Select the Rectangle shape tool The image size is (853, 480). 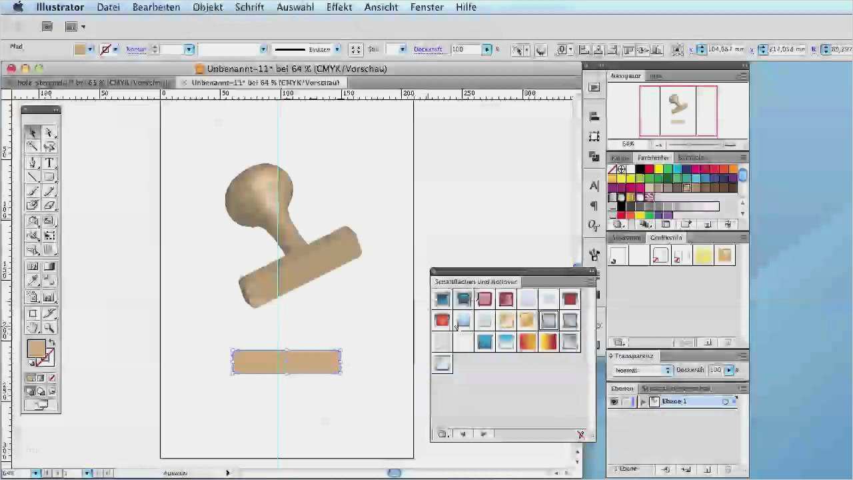pyautogui.click(x=49, y=177)
